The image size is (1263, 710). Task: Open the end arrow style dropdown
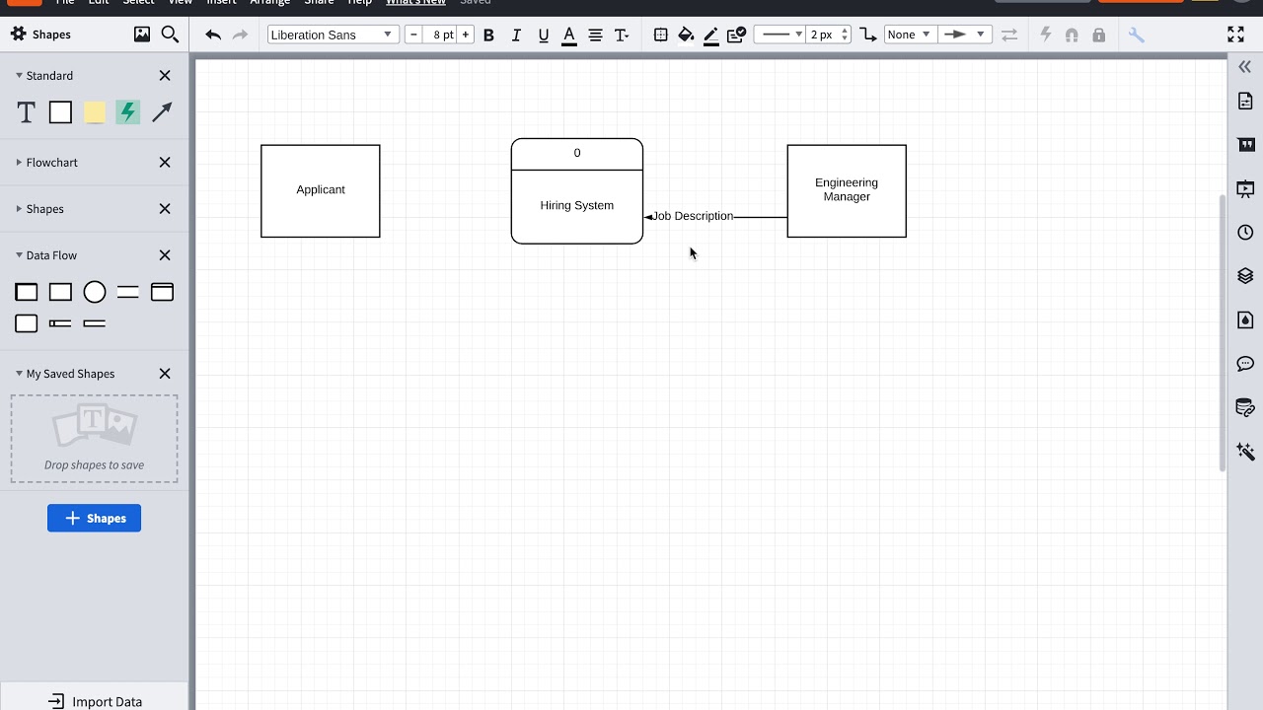[x=963, y=35]
